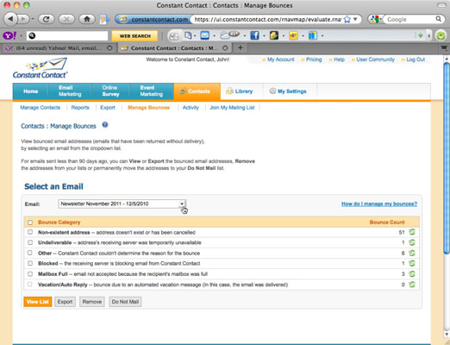Image resolution: width=450 pixels, height=345 pixels.
Task: Check the Non-existent address category
Action: [x=30, y=232]
